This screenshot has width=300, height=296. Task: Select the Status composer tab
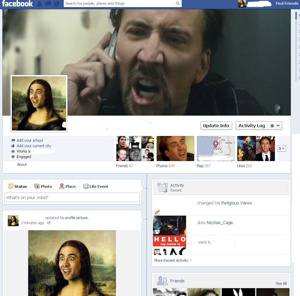(18, 186)
